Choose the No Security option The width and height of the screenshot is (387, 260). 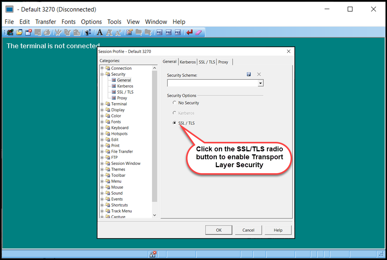click(174, 102)
